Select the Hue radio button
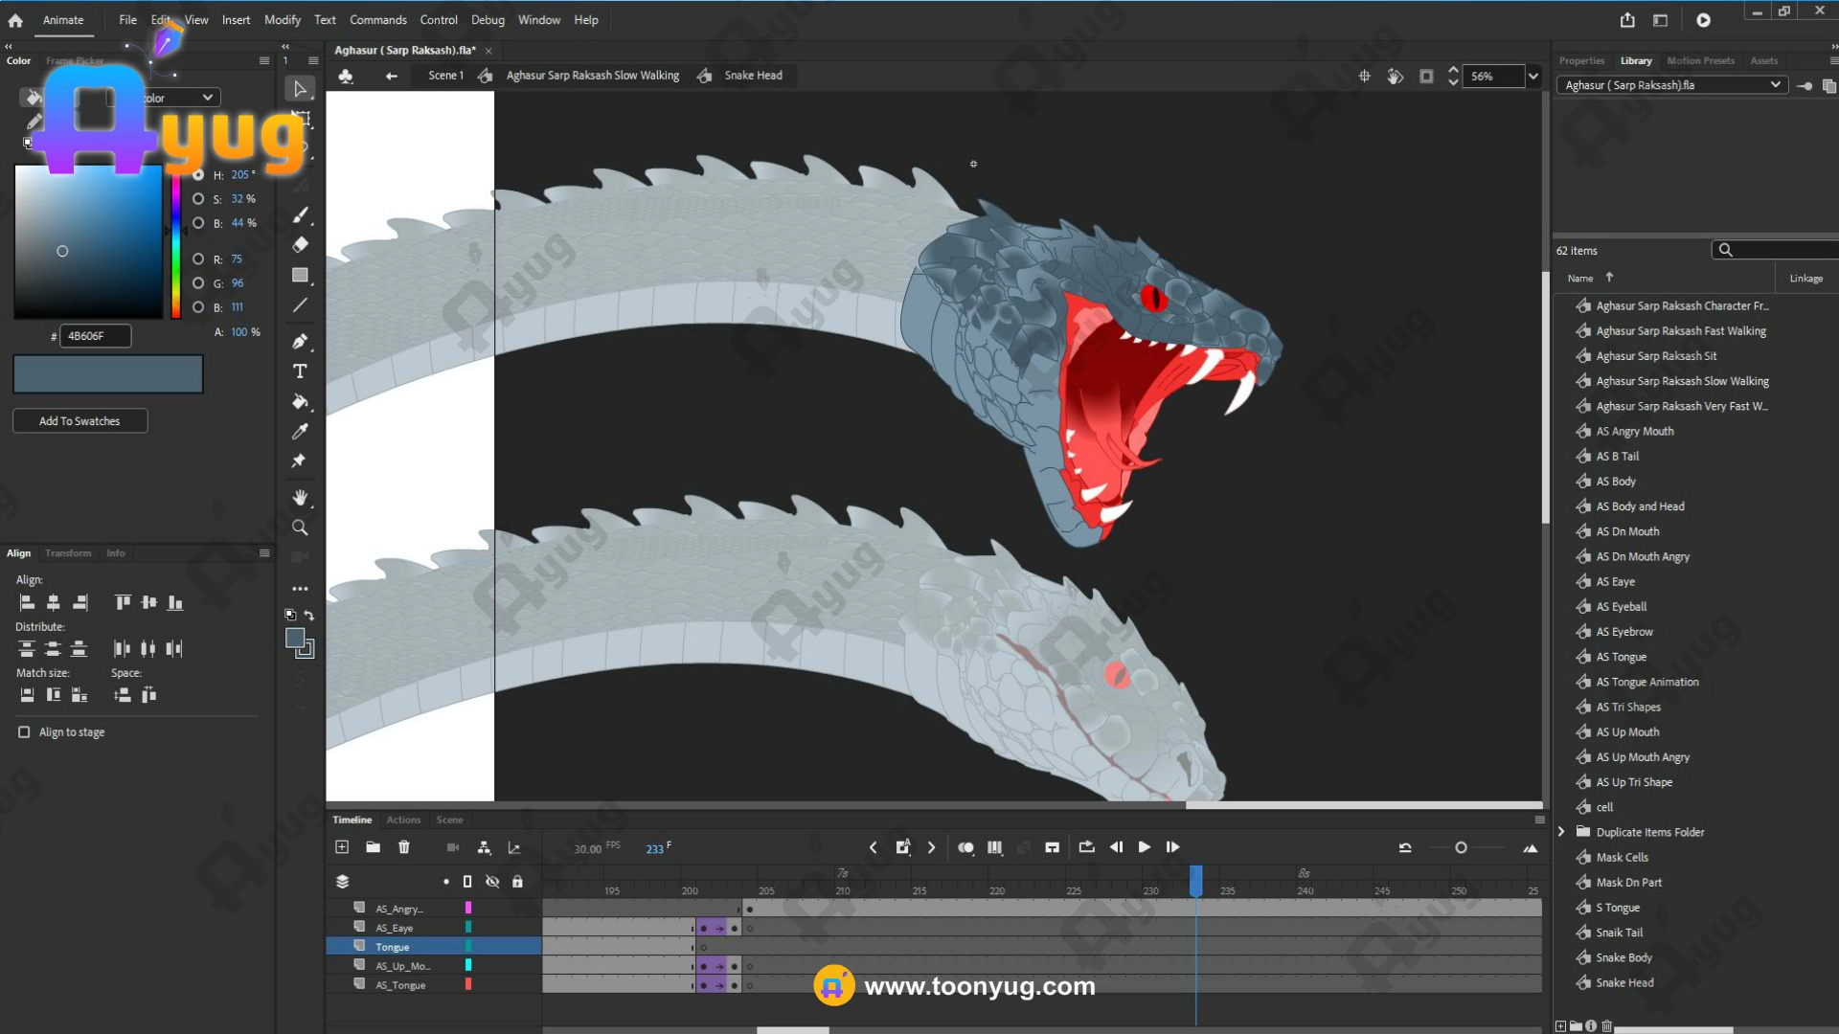 click(x=198, y=175)
